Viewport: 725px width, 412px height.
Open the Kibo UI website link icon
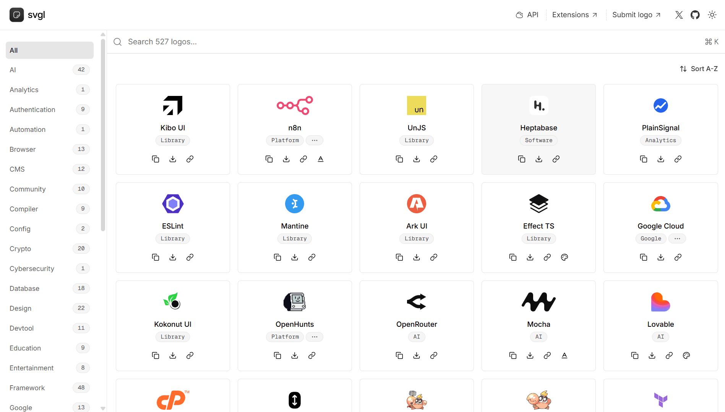pyautogui.click(x=190, y=159)
